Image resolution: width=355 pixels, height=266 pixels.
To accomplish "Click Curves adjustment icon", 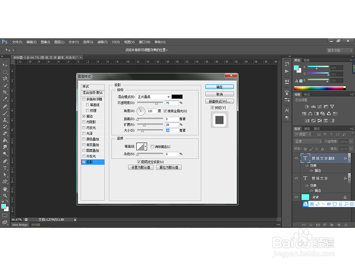I will pyautogui.click(x=319, y=106).
